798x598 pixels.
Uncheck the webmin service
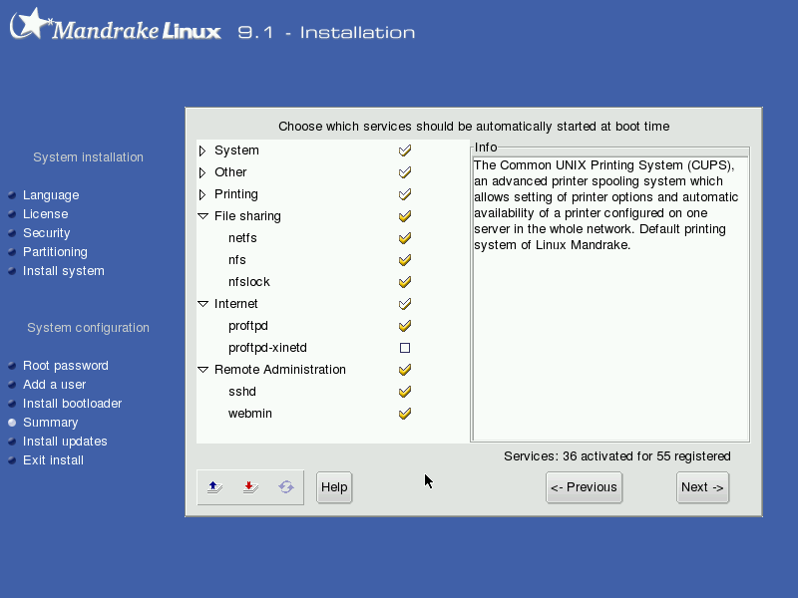click(405, 414)
